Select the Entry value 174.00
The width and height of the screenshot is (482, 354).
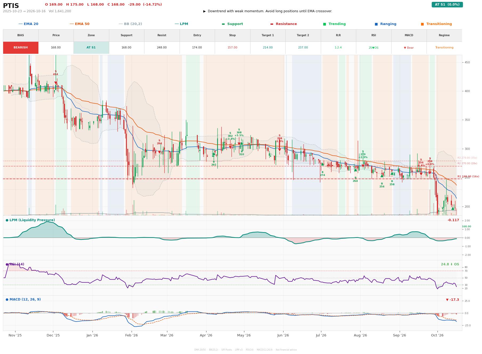197,48
